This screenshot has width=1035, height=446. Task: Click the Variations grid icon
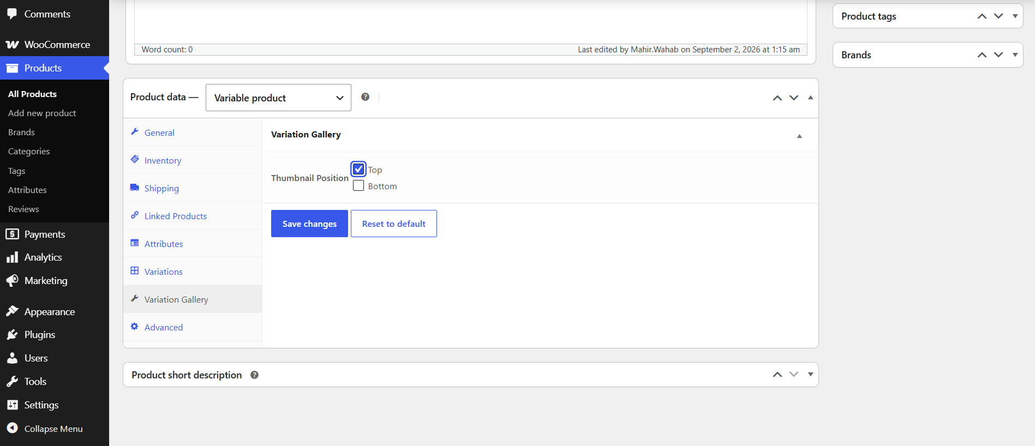pos(135,271)
